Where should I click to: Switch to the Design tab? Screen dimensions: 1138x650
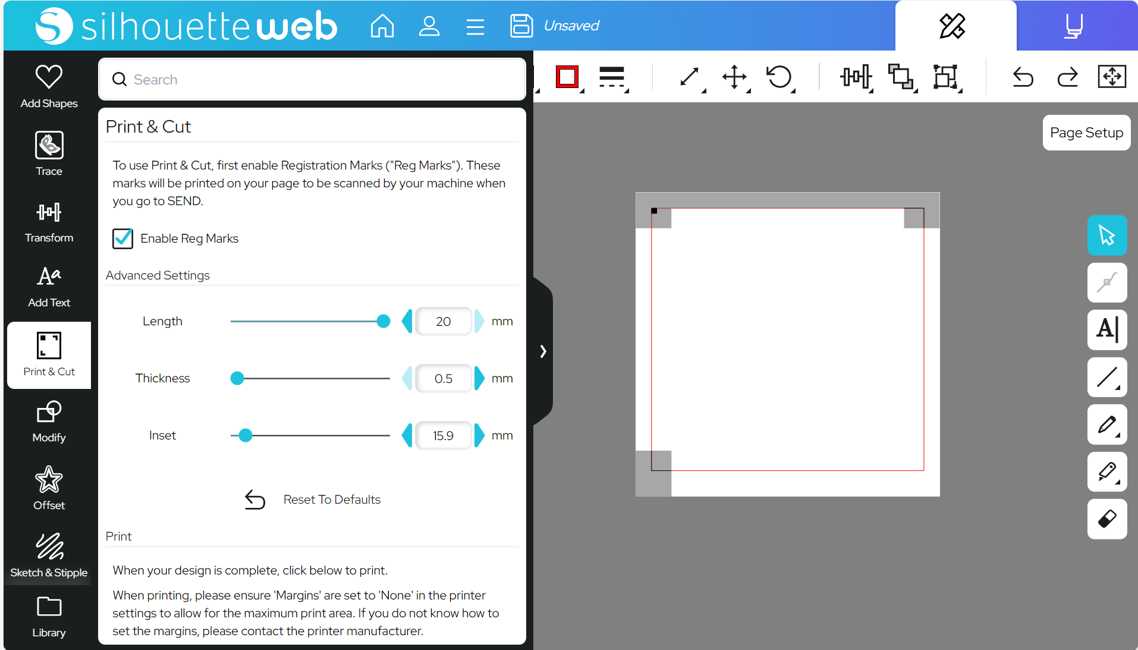[x=952, y=26]
